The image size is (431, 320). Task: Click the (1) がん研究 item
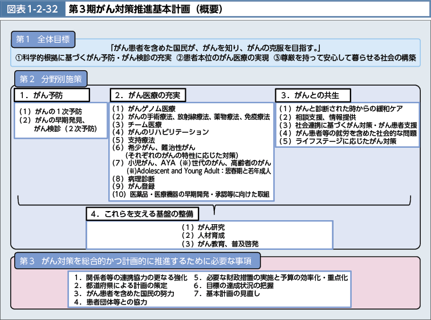point(202,228)
